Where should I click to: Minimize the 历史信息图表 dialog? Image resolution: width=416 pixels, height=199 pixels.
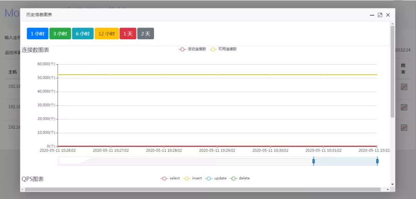tap(372, 15)
